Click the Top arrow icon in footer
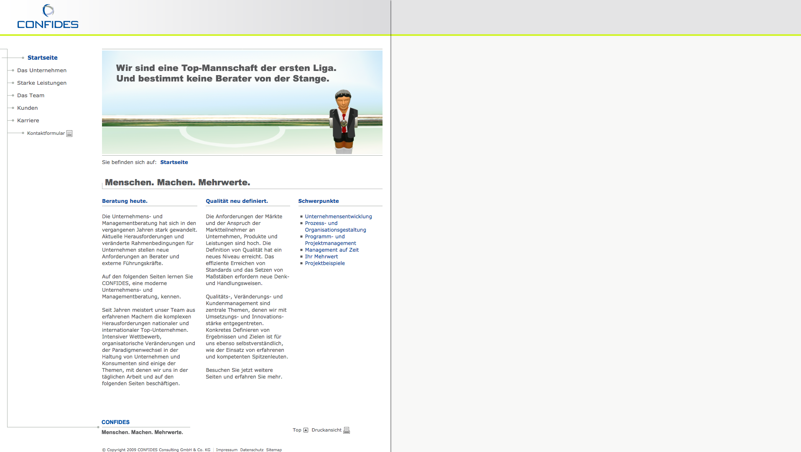The image size is (801, 452). click(306, 430)
